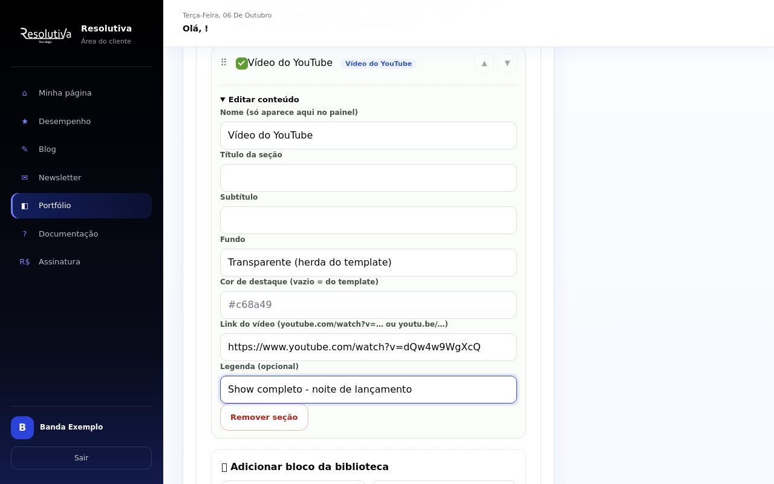Click the Legenda text field
The image size is (774, 484).
368,390
